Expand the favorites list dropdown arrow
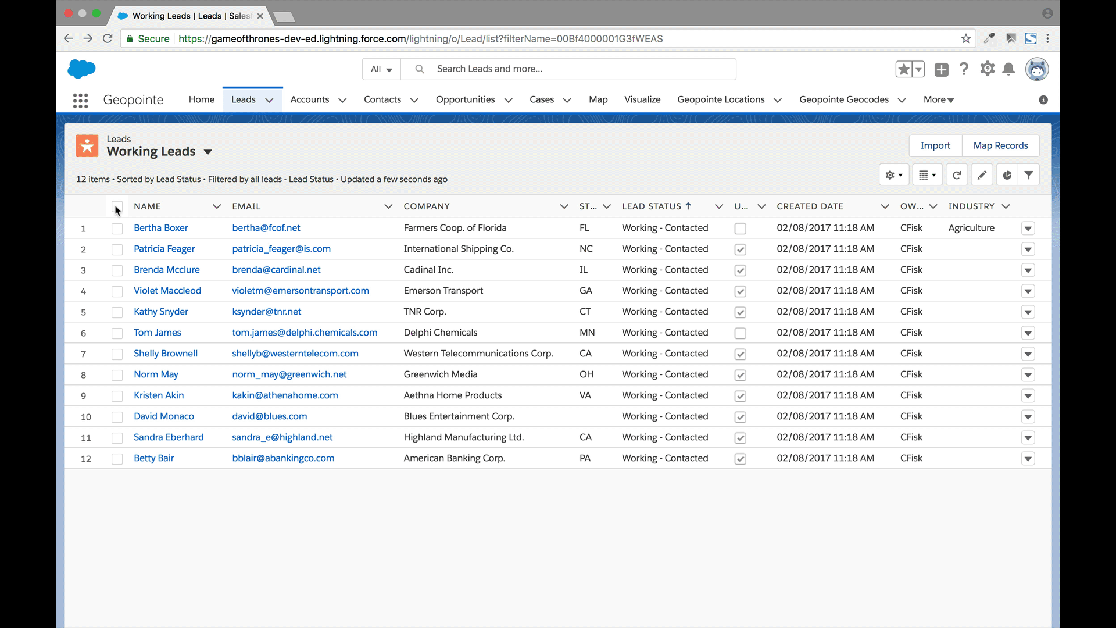 coord(918,69)
